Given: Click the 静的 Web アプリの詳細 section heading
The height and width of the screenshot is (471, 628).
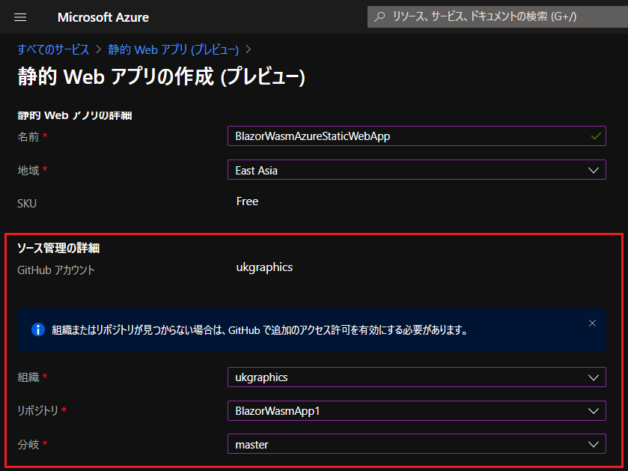Looking at the screenshot, I should tap(75, 116).
